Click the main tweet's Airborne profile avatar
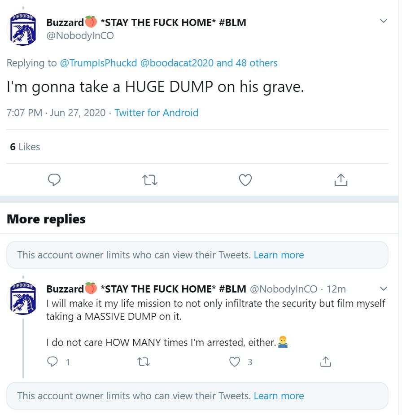 coord(22,30)
